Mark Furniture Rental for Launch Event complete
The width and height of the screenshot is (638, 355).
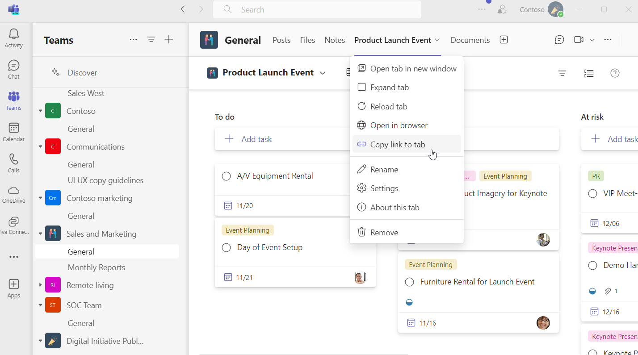pos(409,282)
